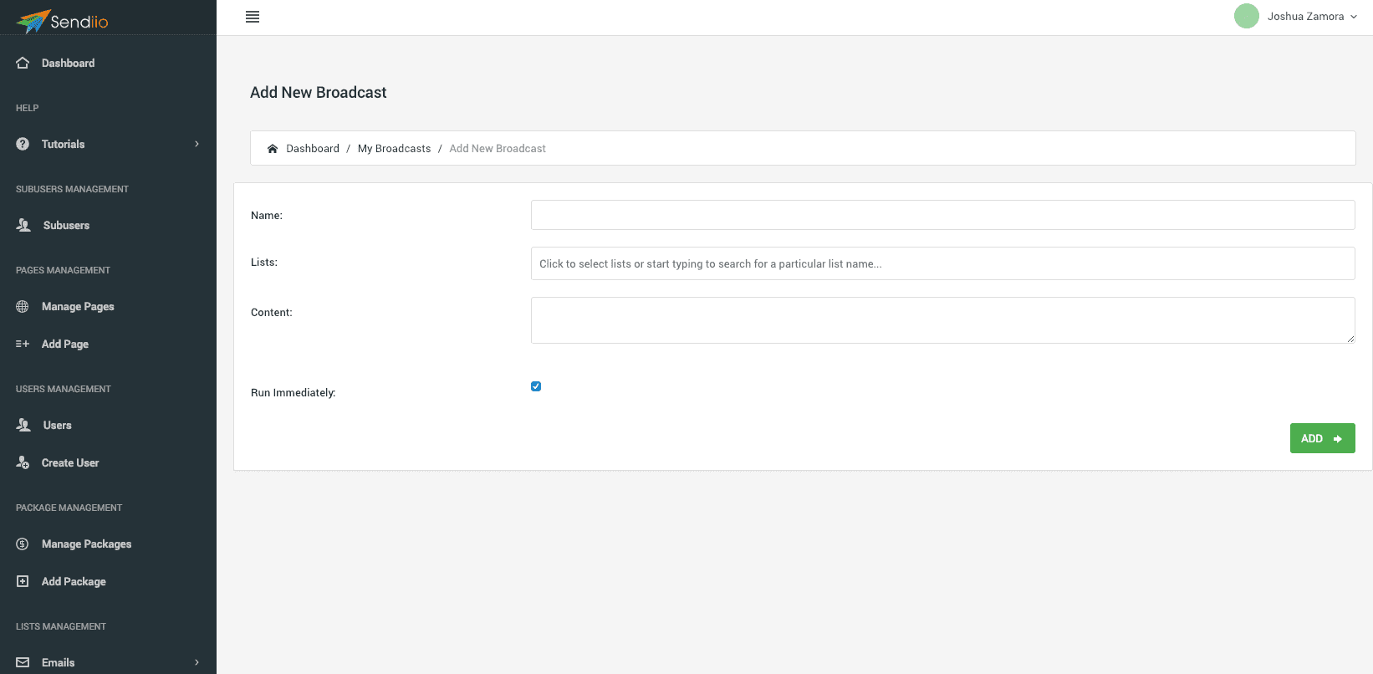The image size is (1373, 674).
Task: Click the Create User icon
Action: (x=23, y=462)
